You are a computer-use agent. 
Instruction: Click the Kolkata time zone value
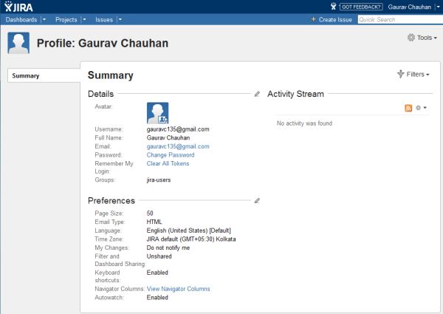[191, 239]
